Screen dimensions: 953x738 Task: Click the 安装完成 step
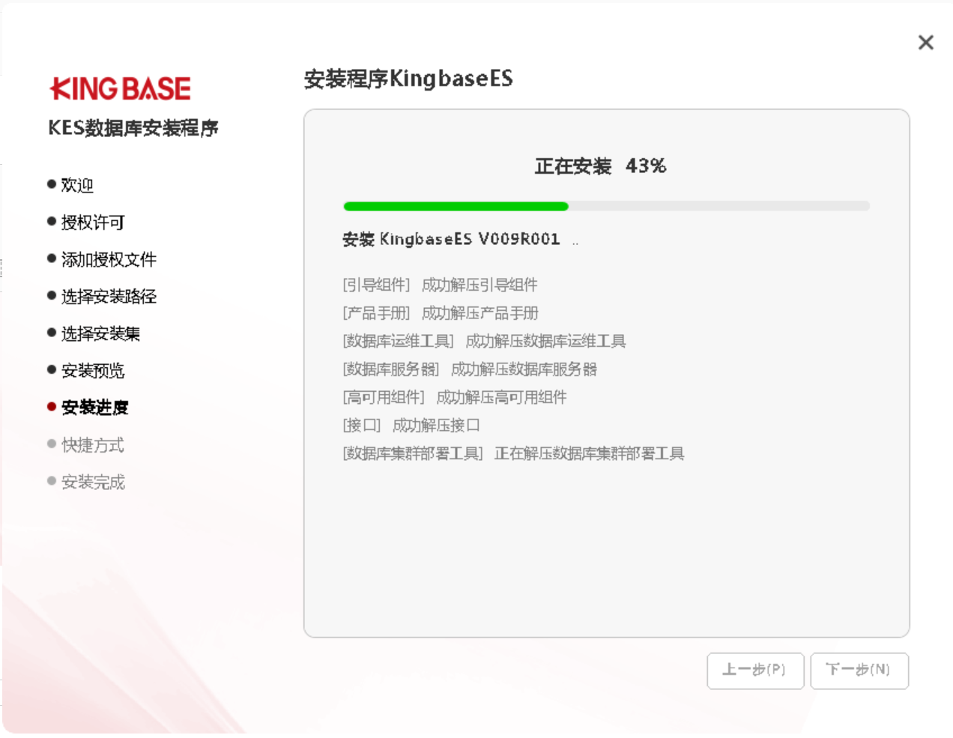(x=92, y=482)
